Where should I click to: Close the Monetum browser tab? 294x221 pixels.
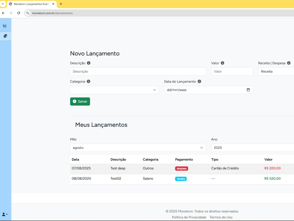pyautogui.click(x=53, y=4)
